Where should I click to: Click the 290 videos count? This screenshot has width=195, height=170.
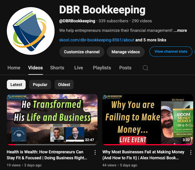[142, 21]
